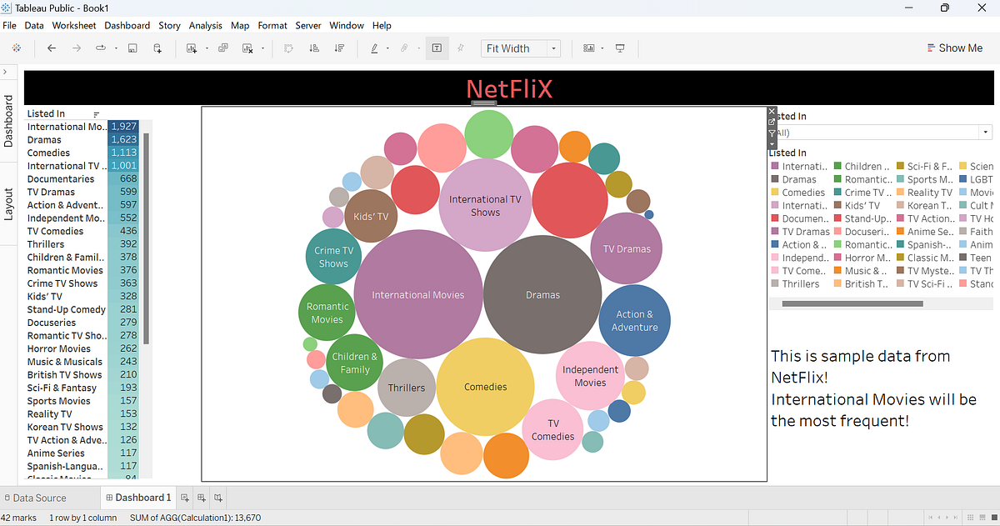
Task: Select the Highlight pen icon
Action: pos(375,48)
